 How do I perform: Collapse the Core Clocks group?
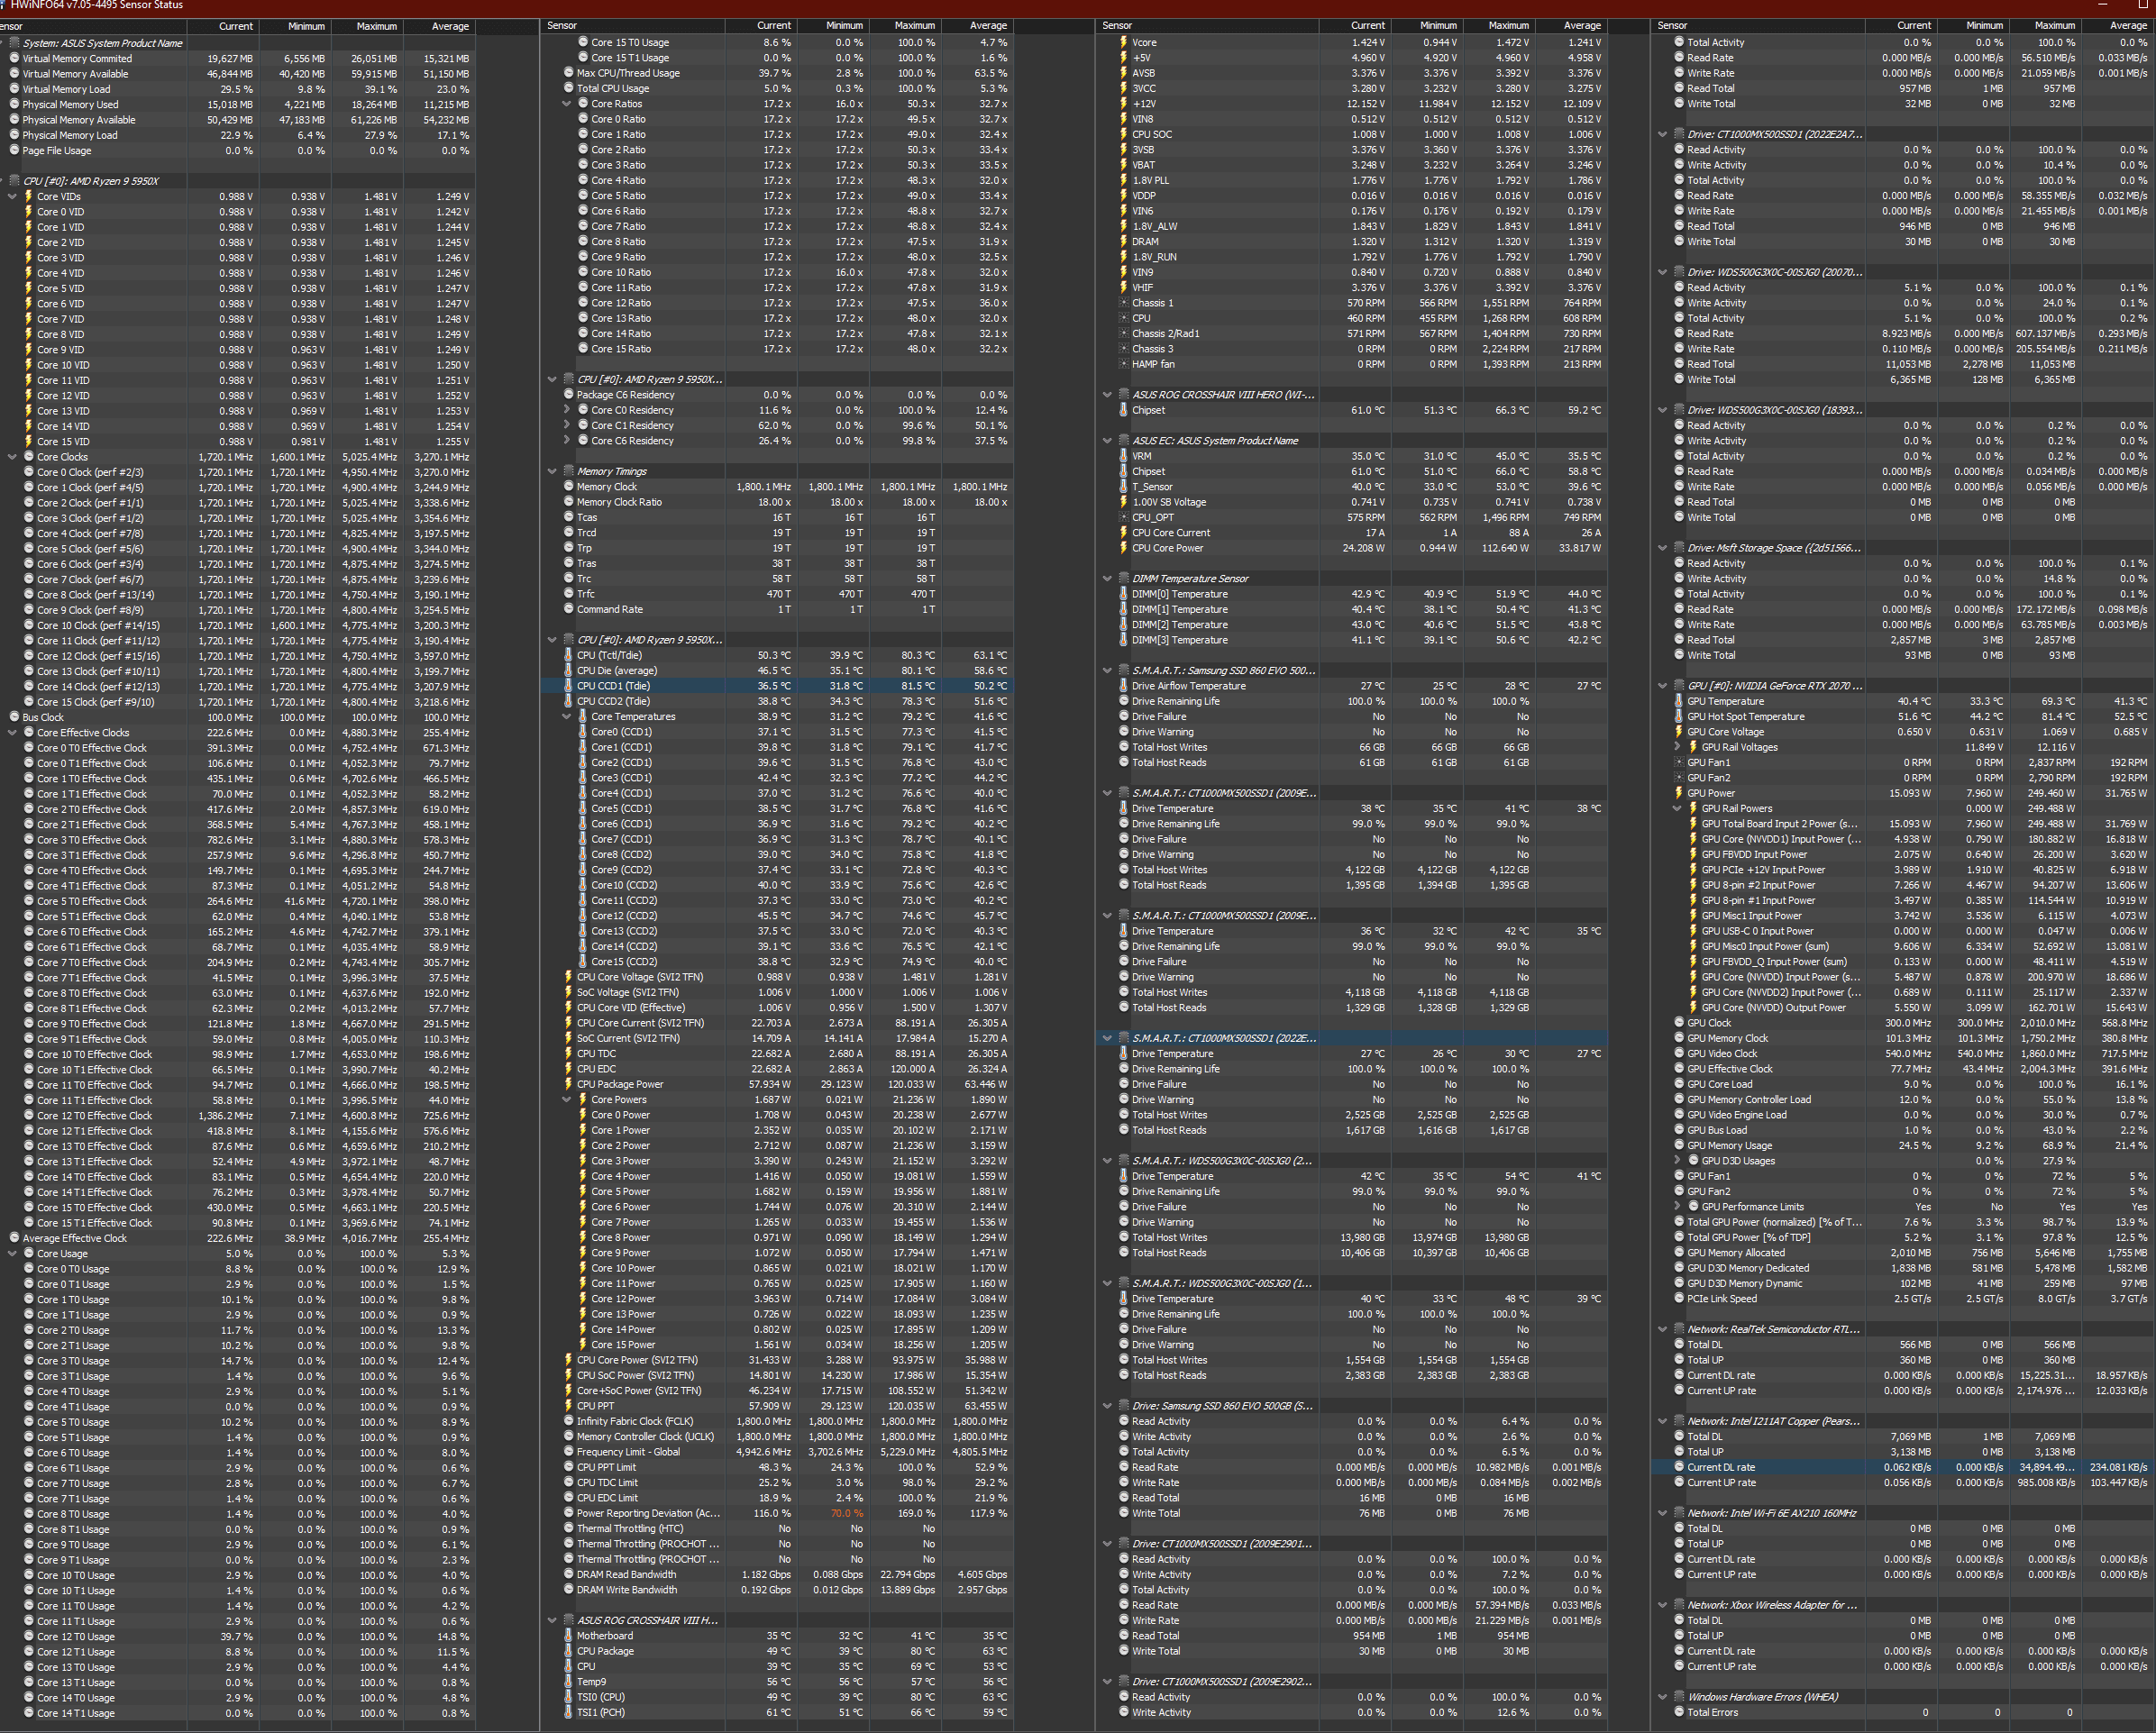pyautogui.click(x=12, y=457)
